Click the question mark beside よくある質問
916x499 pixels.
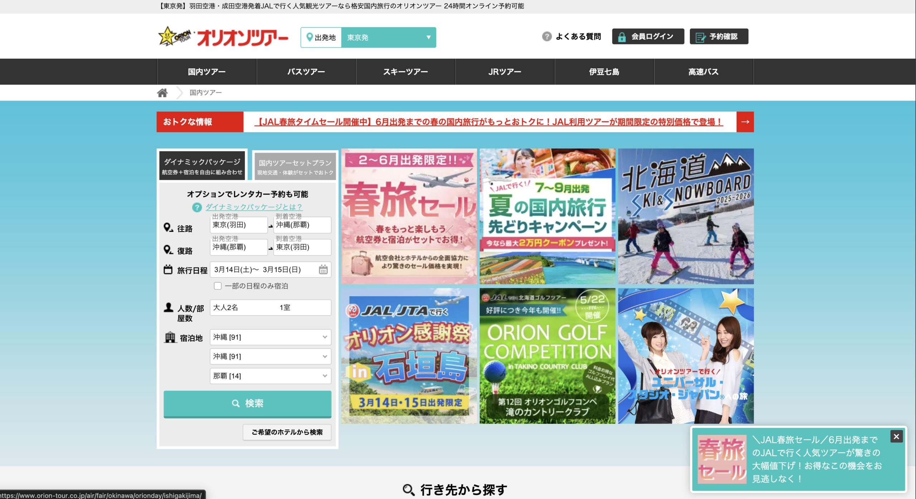546,36
